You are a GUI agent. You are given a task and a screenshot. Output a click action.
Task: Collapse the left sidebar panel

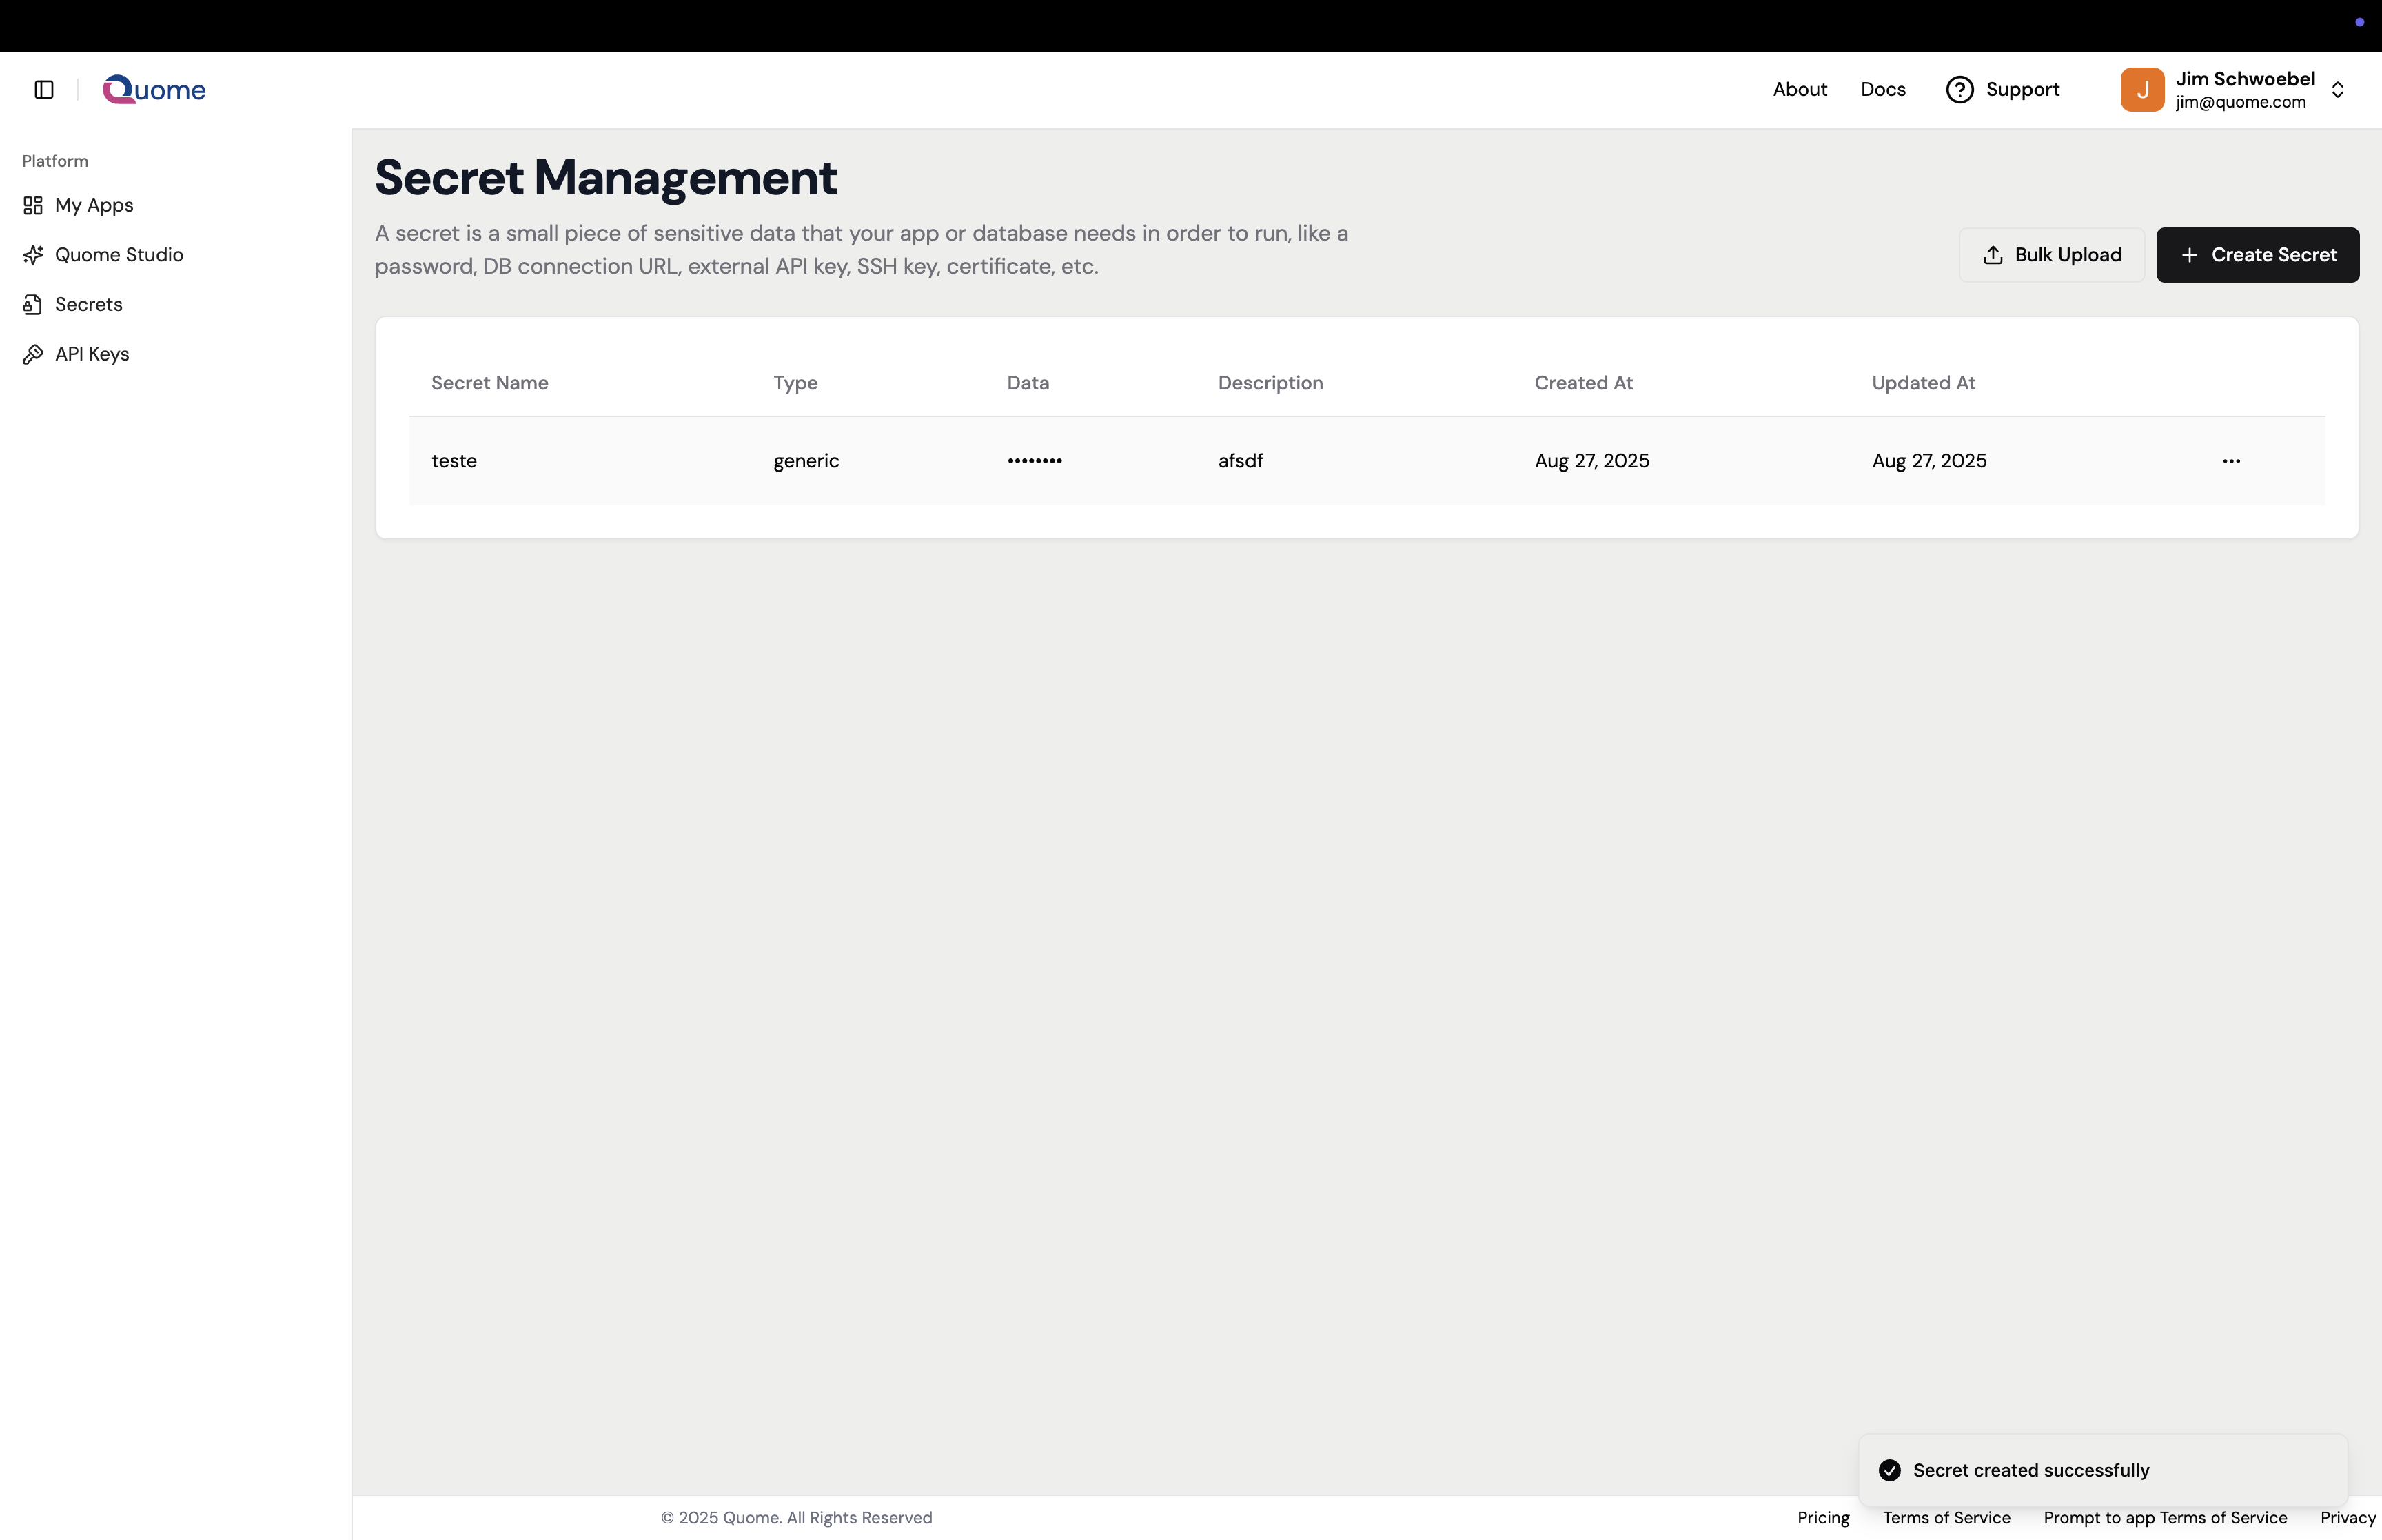42,89
